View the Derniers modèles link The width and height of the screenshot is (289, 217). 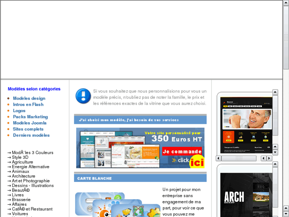point(31,135)
